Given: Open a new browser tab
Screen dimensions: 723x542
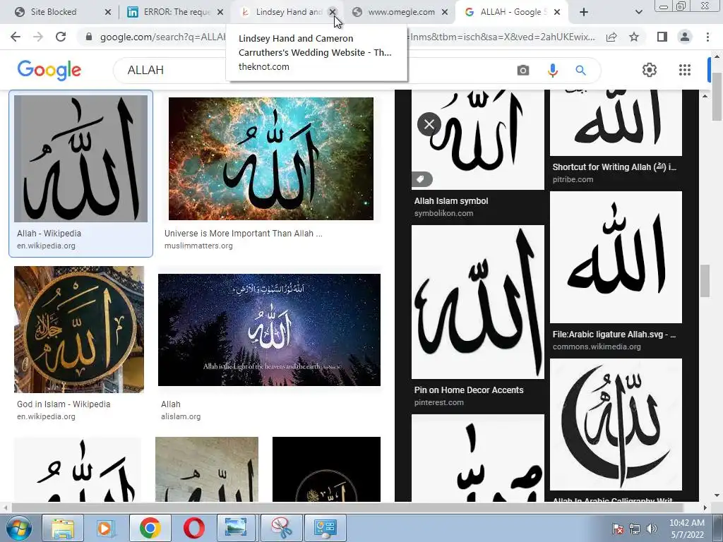Looking at the screenshot, I should coord(584,12).
